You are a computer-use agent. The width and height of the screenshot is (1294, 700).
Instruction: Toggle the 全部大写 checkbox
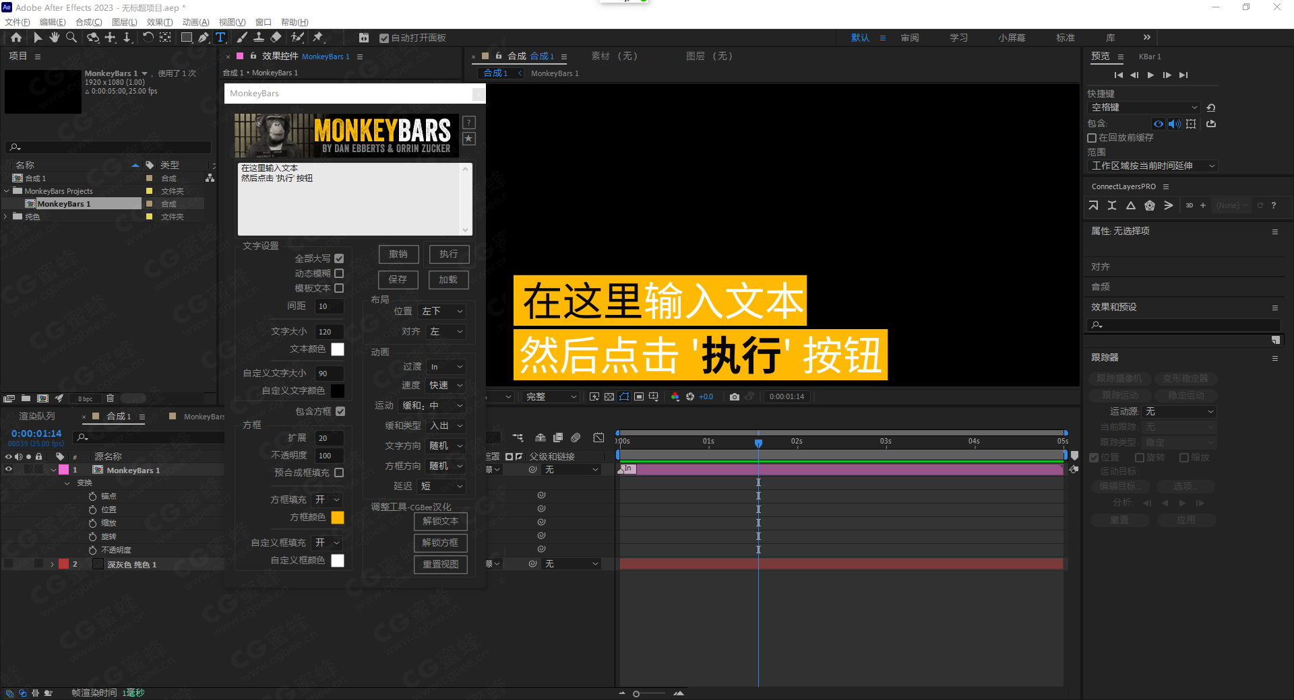(339, 258)
